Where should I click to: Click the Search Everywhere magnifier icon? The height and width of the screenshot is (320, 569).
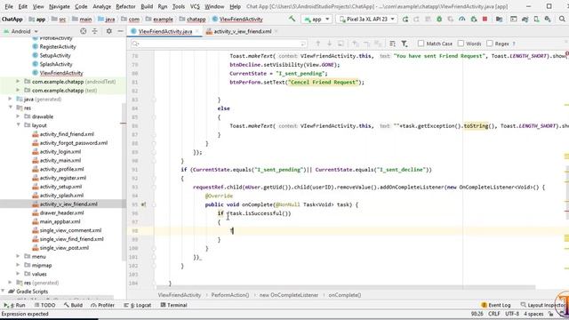[x=562, y=19]
